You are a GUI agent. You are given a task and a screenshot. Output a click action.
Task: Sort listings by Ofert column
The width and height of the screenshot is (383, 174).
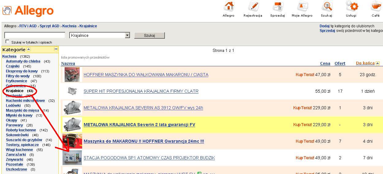(340, 64)
